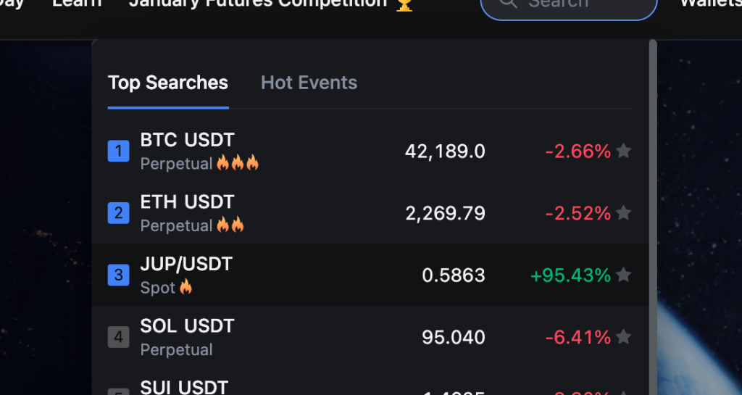
Task: Favorite BTC USDT with the star icon
Action: pyautogui.click(x=624, y=151)
